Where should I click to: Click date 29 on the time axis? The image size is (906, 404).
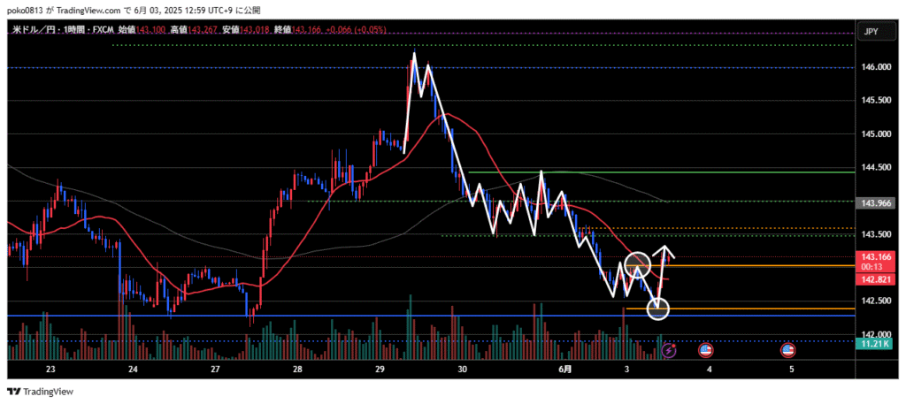[x=380, y=369]
